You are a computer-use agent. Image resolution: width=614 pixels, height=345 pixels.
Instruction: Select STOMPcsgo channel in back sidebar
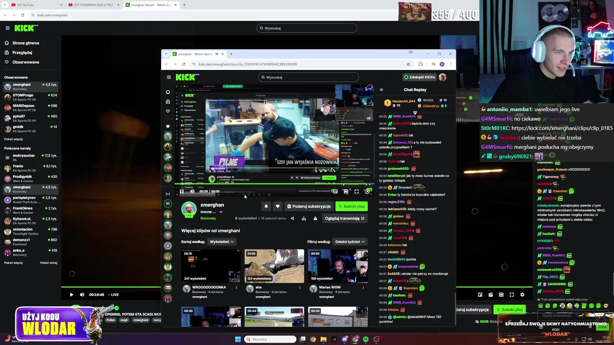click(30, 97)
